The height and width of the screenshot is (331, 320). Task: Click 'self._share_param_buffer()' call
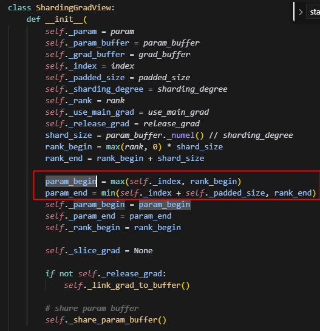point(106,320)
